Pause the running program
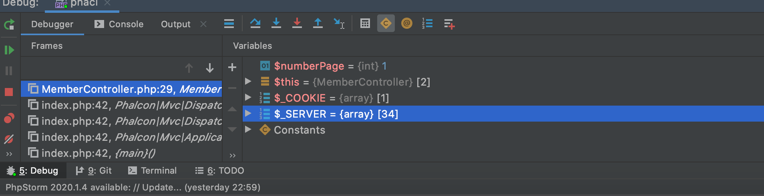The width and height of the screenshot is (764, 196). coord(9,71)
